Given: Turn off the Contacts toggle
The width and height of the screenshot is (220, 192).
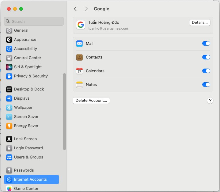Looking at the screenshot, I should (206, 57).
